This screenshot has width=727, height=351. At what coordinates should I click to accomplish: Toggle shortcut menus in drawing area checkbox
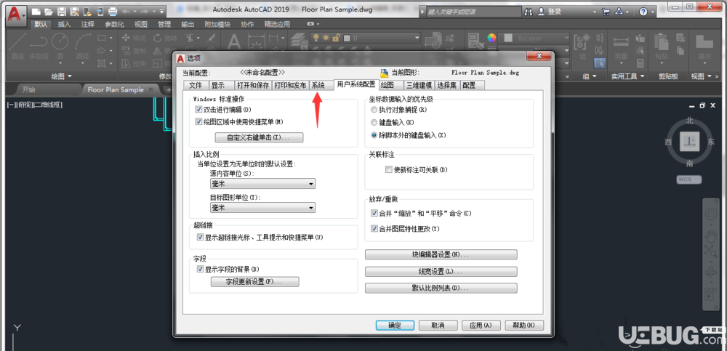199,121
